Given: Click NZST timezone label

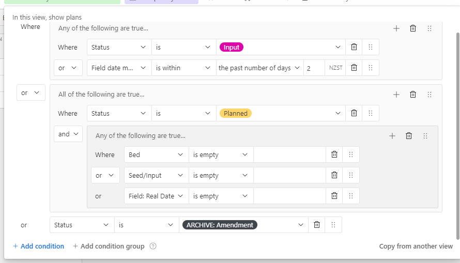Looking at the screenshot, I should click(335, 68).
